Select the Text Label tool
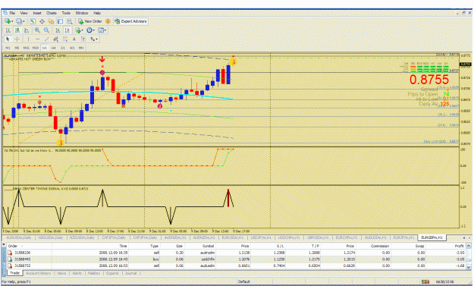Image resolution: width=474 pixels, height=286 pixels. 83,39
